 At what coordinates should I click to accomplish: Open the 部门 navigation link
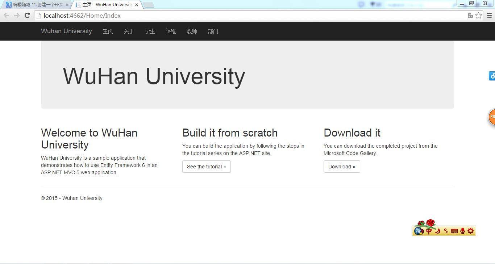click(213, 31)
